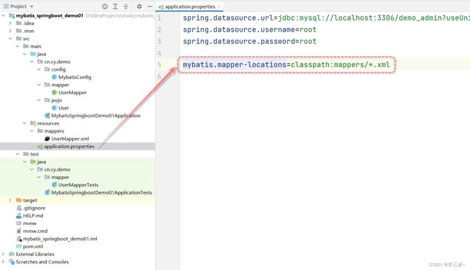Click the .iml module file icon
Image resolution: width=470 pixels, height=270 pixels.
[19, 238]
